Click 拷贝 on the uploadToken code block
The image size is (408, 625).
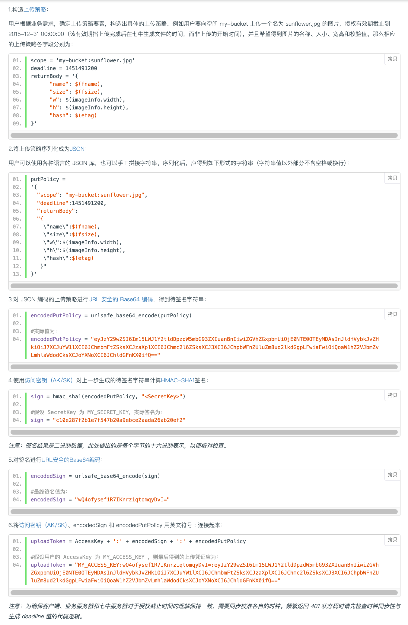(392, 540)
